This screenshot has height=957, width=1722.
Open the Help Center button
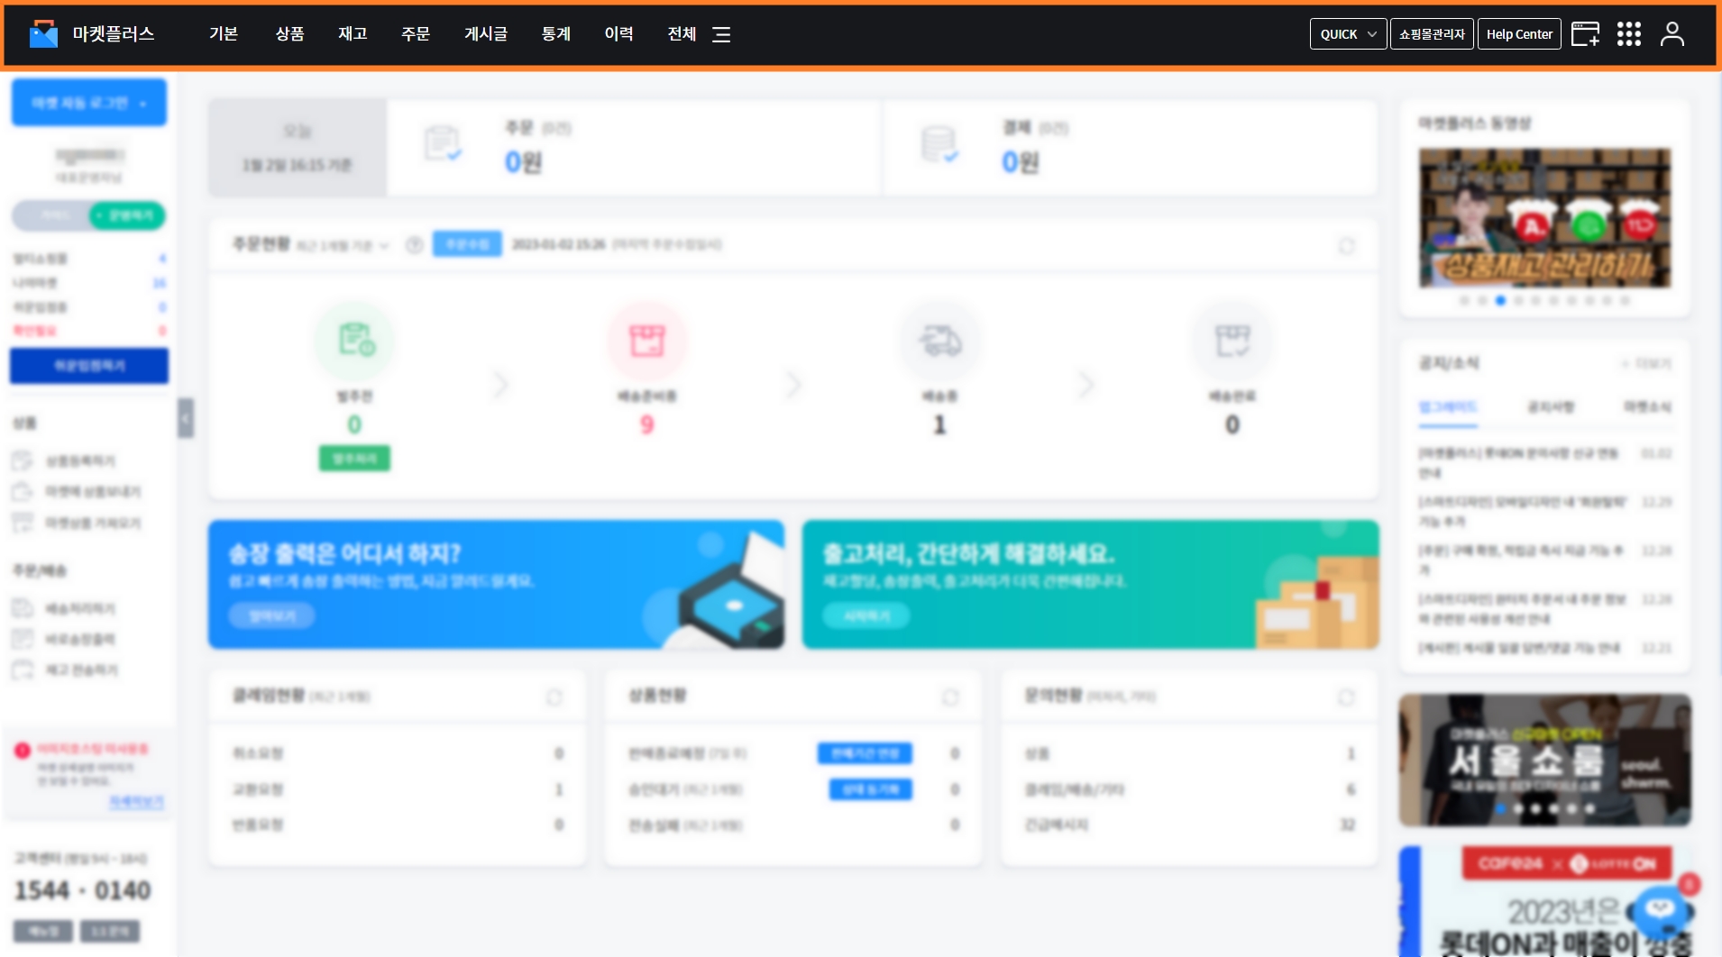pos(1519,34)
